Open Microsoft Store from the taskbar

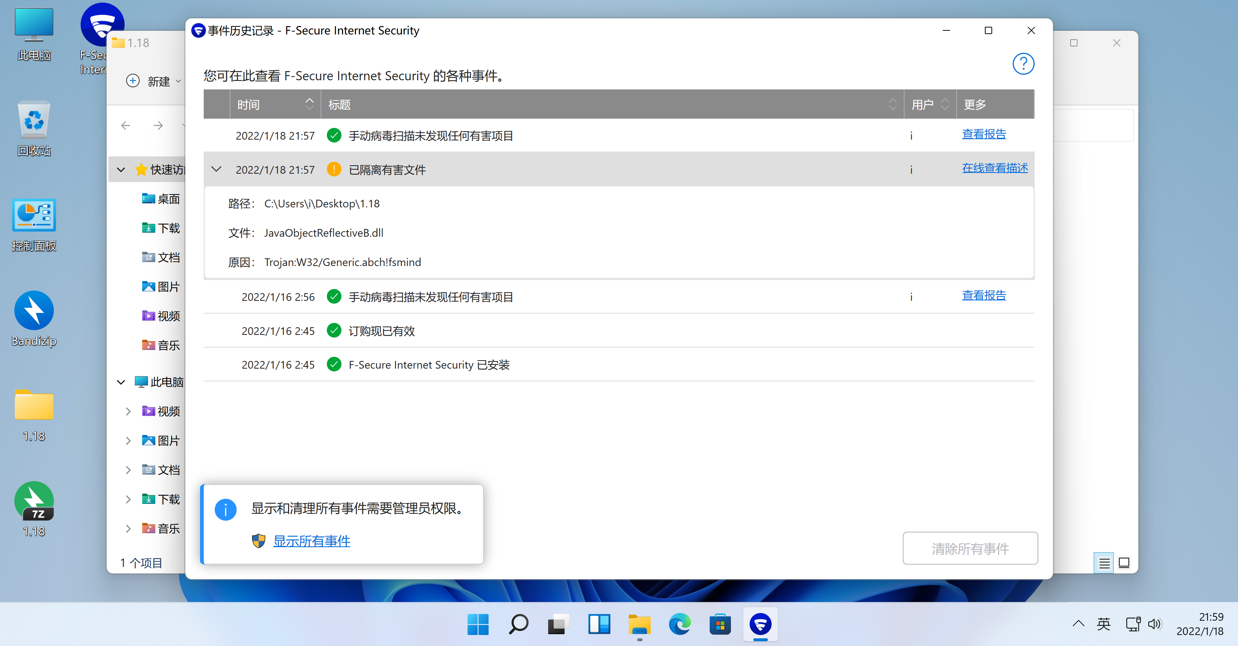[x=720, y=624]
